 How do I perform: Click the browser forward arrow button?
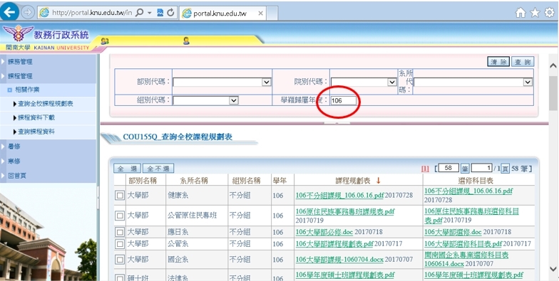click(x=27, y=13)
